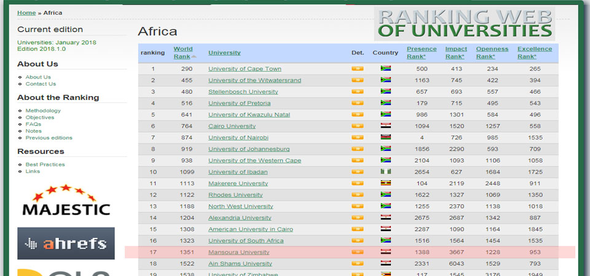Image resolution: width=590 pixels, height=276 pixels.
Task: Open University of Cape Town link
Action: click(245, 69)
